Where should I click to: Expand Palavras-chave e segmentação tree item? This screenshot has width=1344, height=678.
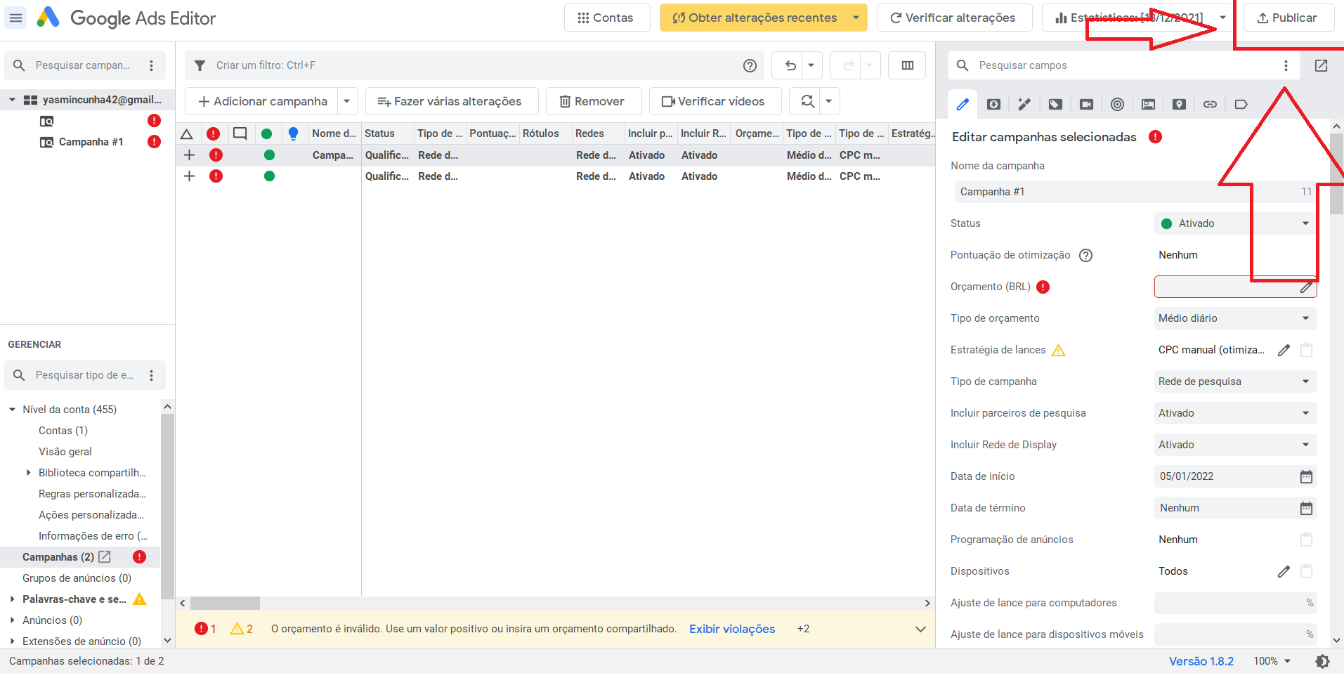(x=13, y=599)
